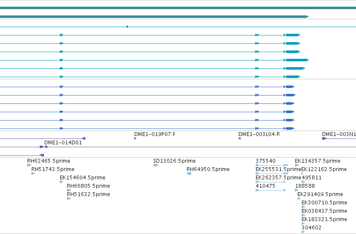Select the RH62465.5prime feature label
The width and height of the screenshot is (356, 234).
click(49, 161)
